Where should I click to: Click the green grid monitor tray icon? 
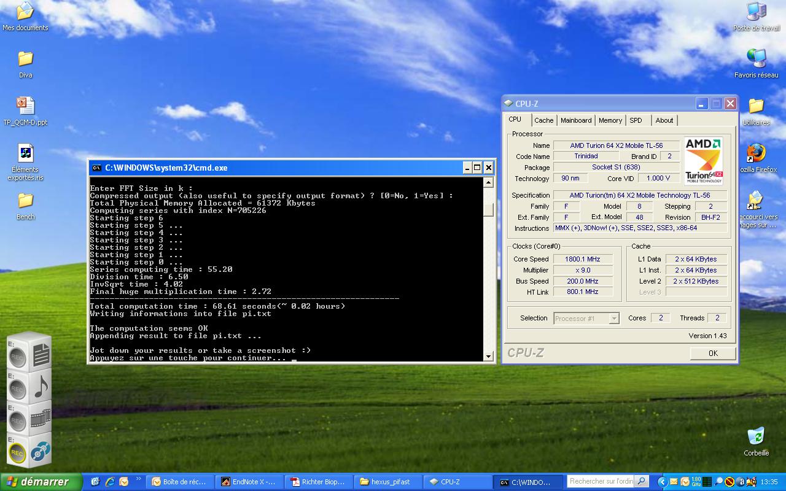[x=707, y=482]
